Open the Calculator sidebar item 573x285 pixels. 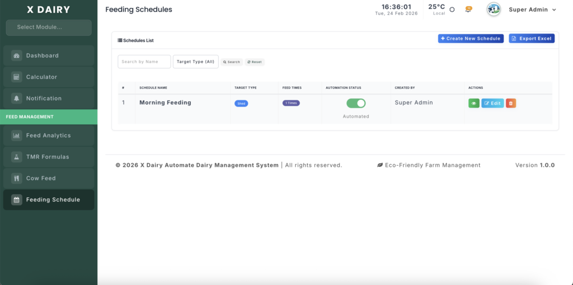49,77
